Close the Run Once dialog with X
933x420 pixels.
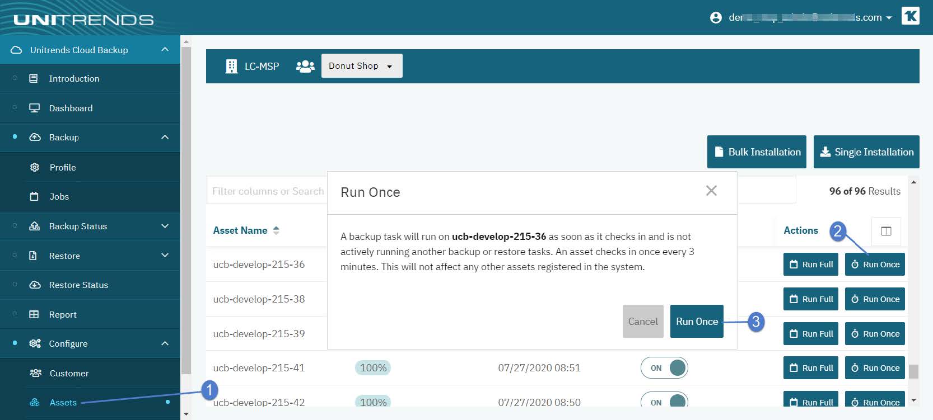coord(711,191)
